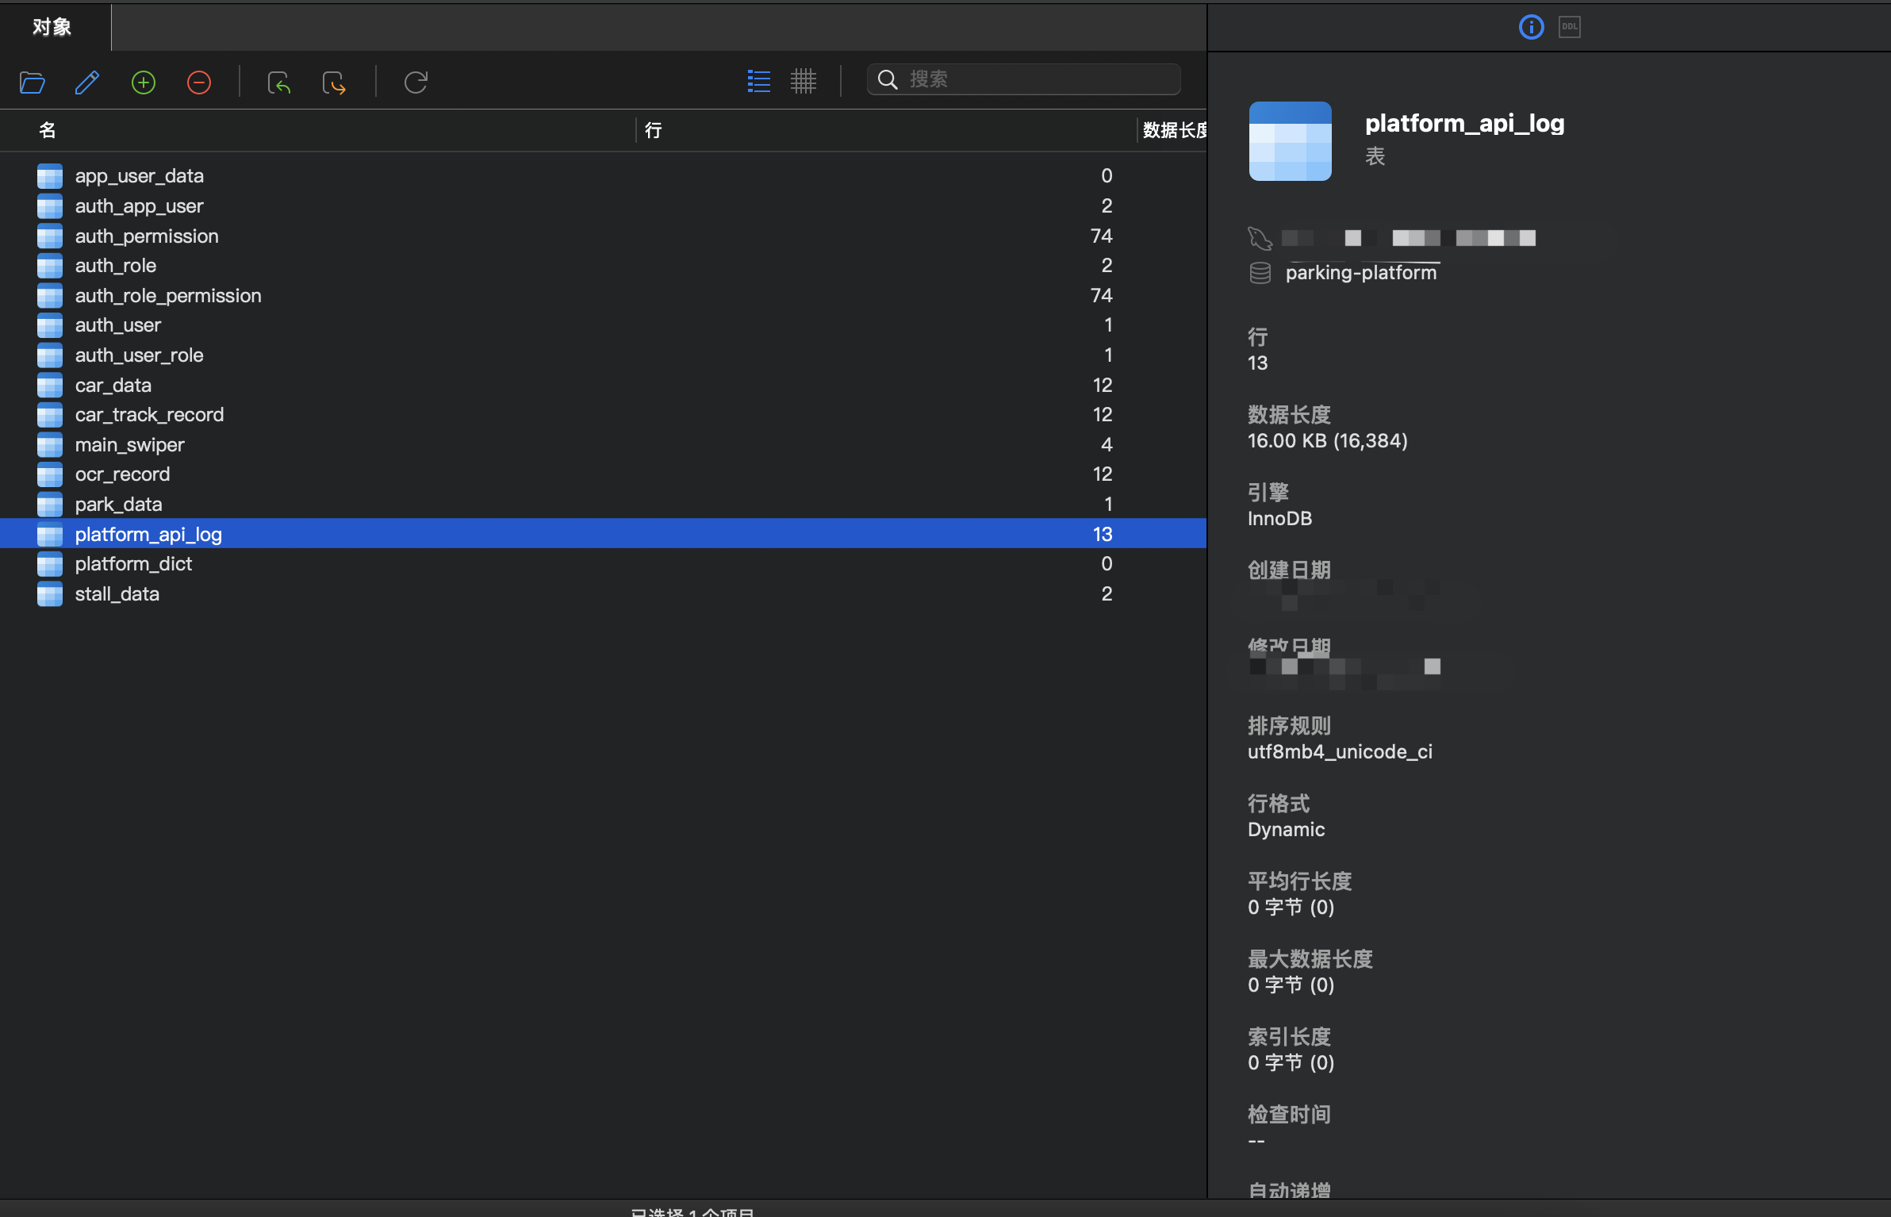Click the green new table plus icon

tap(144, 83)
